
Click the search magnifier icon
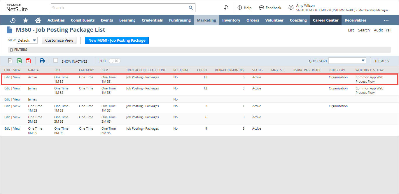pos(191,8)
